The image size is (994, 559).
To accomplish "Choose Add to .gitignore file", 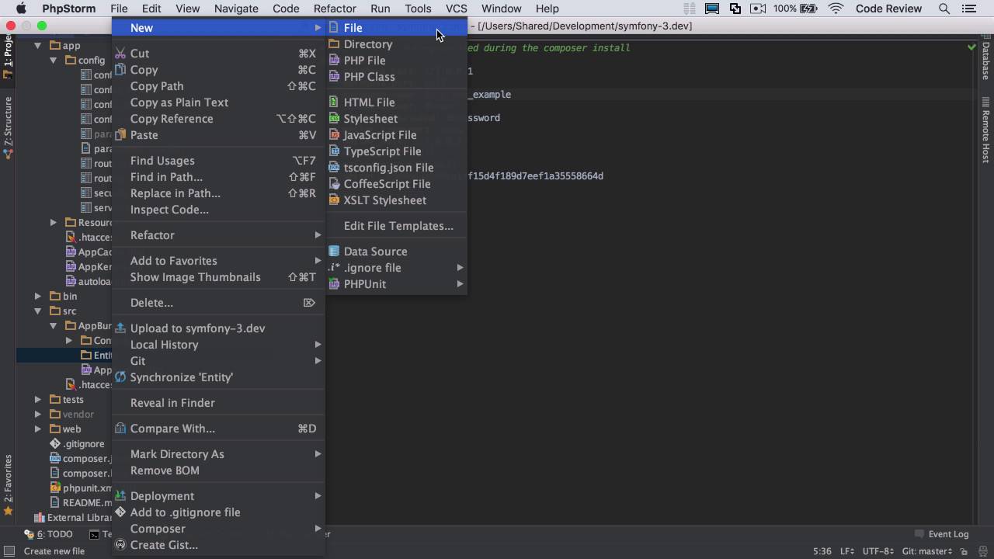I will pos(218,512).
